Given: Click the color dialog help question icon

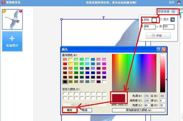Looking at the screenshot, I should [159, 50].
